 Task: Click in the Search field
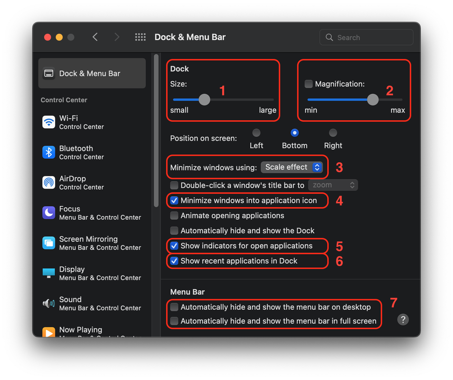pos(366,37)
